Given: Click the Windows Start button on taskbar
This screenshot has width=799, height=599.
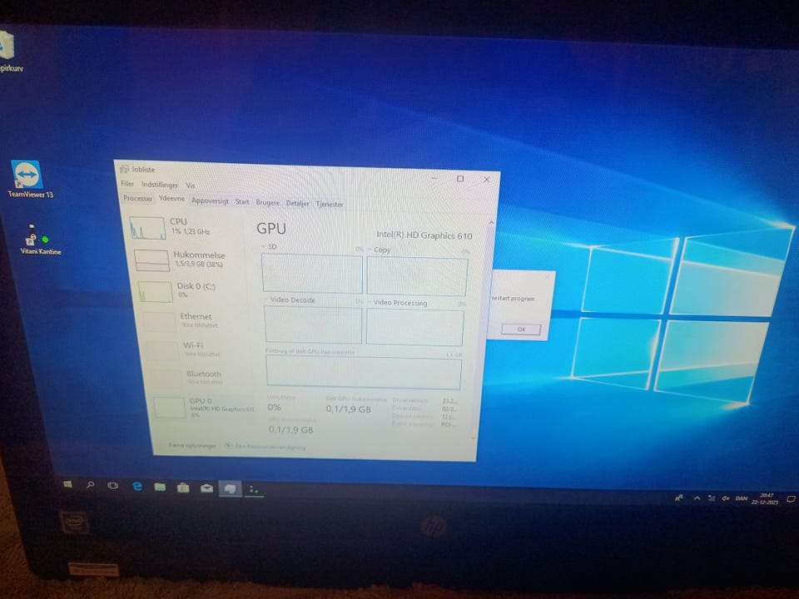Looking at the screenshot, I should tap(67, 484).
